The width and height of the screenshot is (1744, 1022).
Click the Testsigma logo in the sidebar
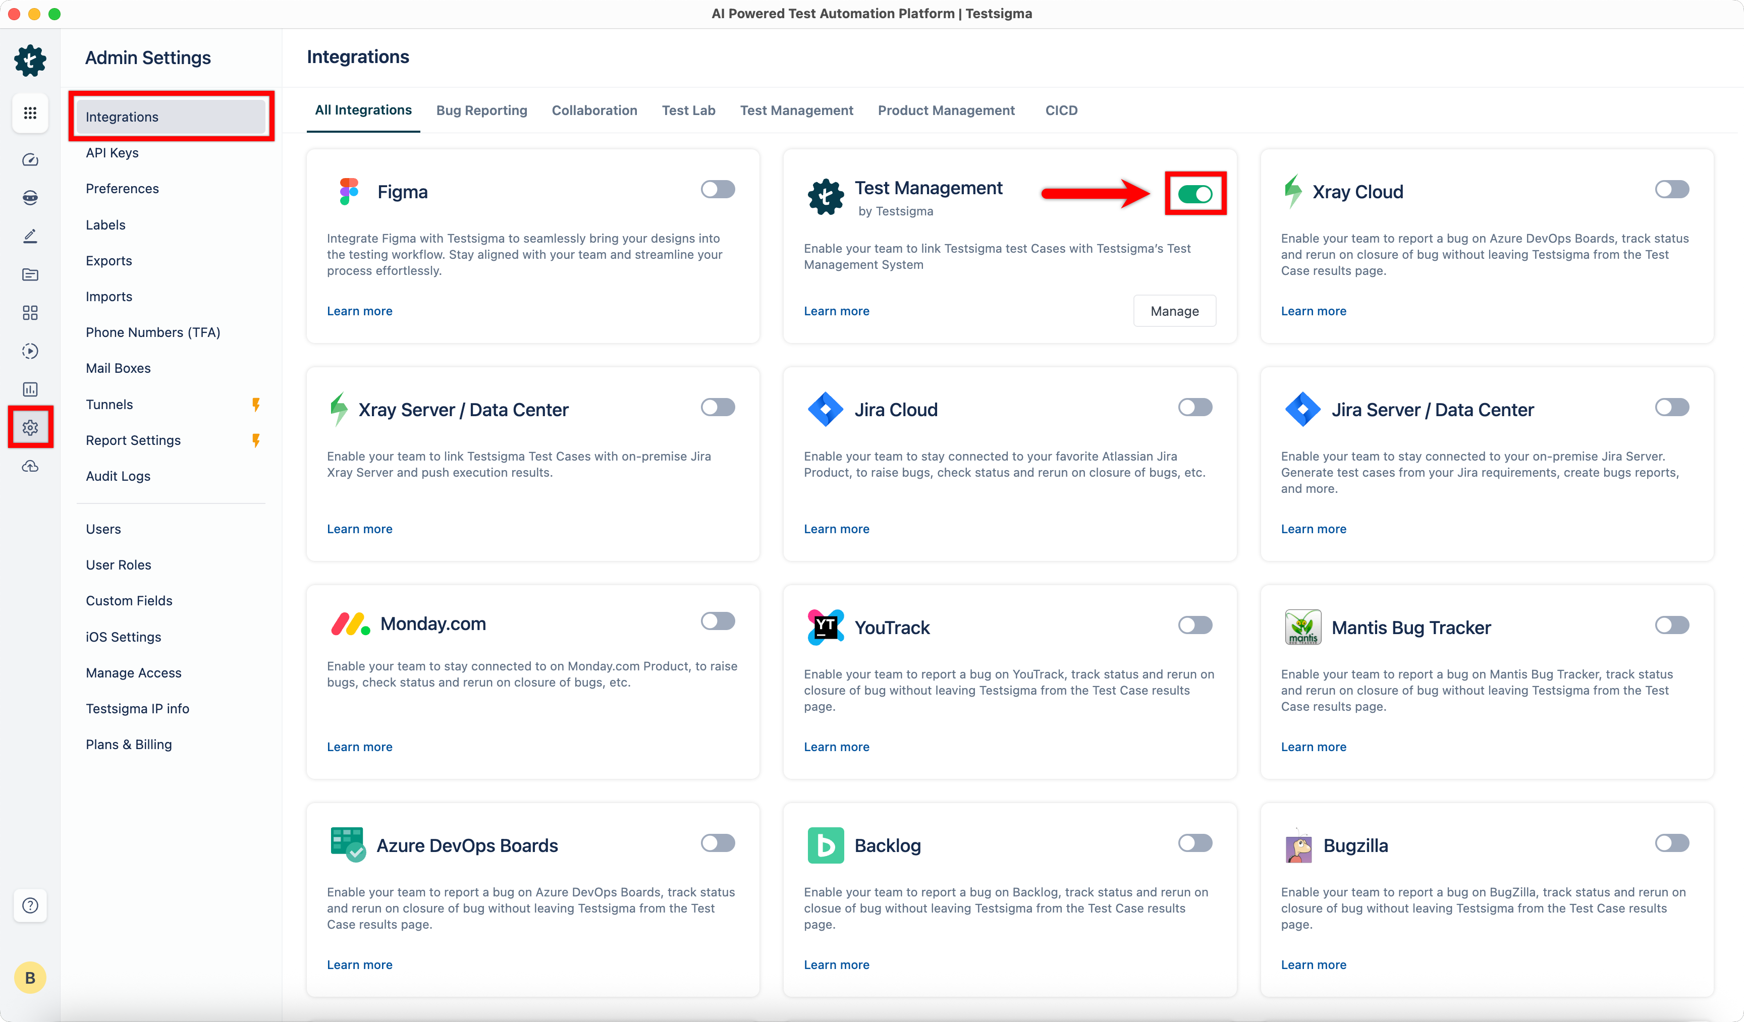coord(30,60)
